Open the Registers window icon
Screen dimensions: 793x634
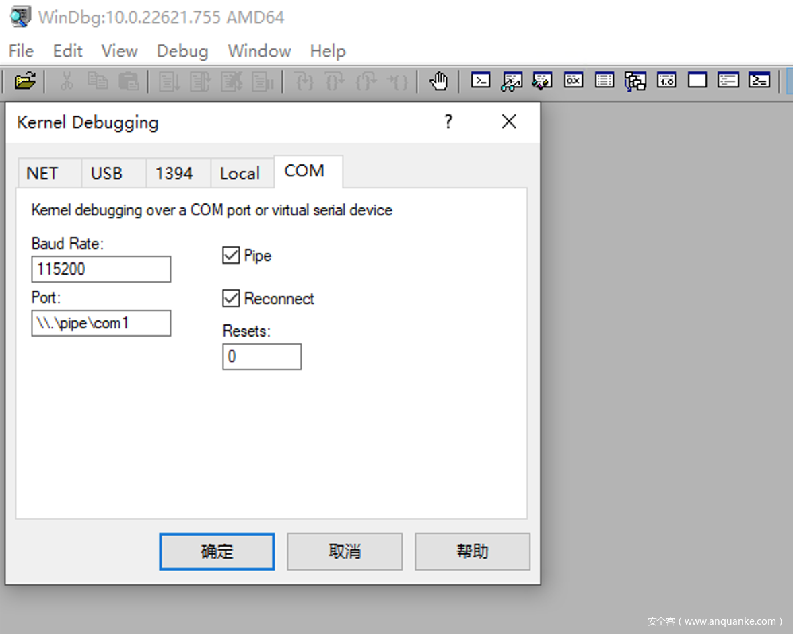tap(574, 80)
